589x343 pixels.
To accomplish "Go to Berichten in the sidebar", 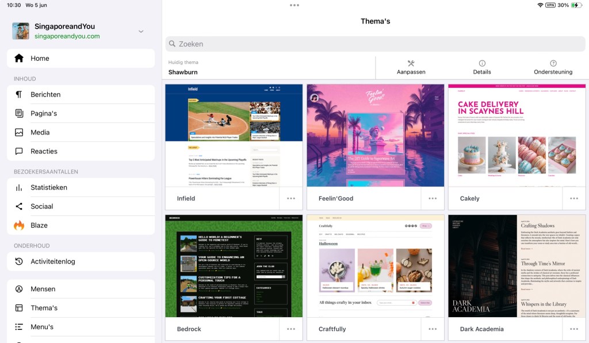I will pos(45,94).
